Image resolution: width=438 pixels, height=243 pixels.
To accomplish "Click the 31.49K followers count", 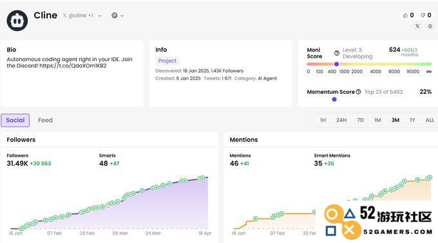I will point(17,163).
